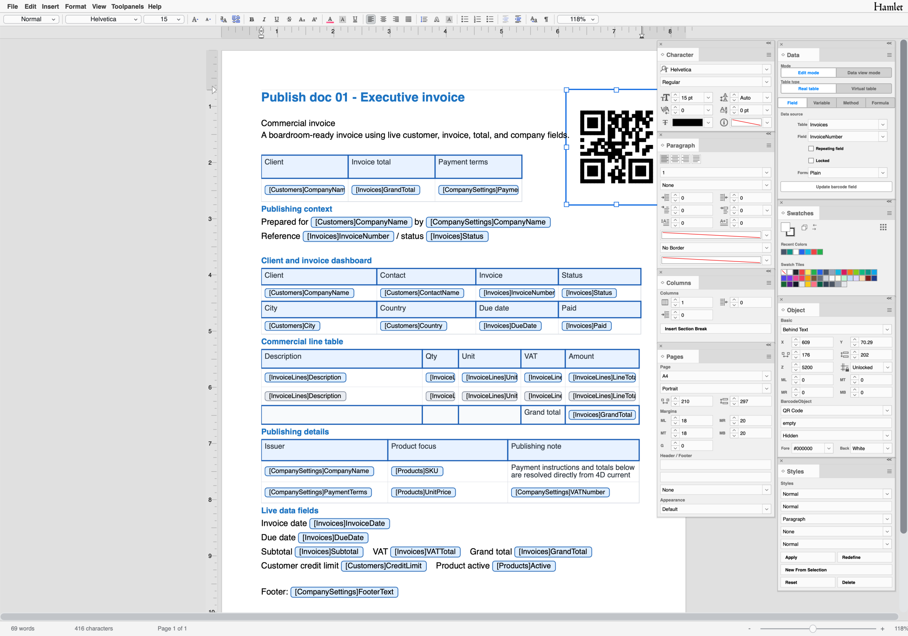Swap fill and stroke in Swatches panel
908x636 pixels.
click(814, 227)
